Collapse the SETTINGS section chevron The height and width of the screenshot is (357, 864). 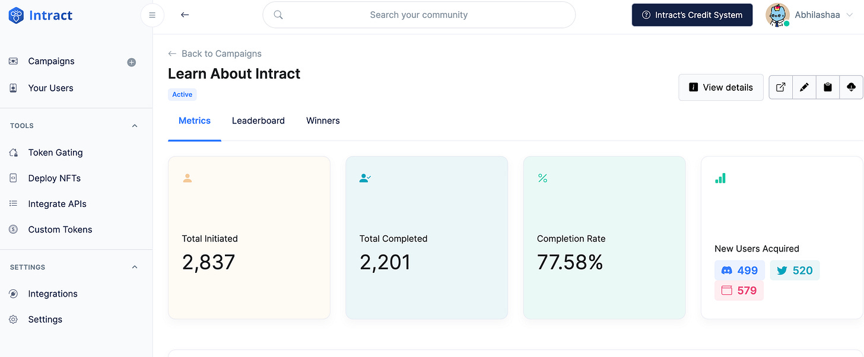[135, 267]
